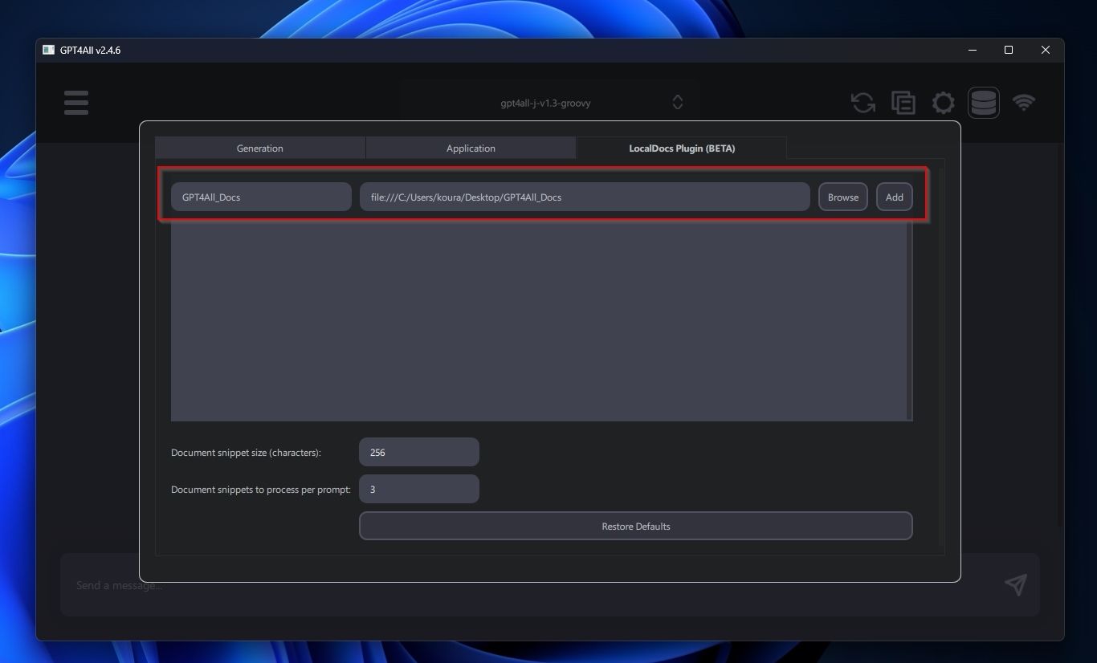This screenshot has width=1097, height=663.
Task: Open the hamburger menu for chat list
Action: pos(76,102)
